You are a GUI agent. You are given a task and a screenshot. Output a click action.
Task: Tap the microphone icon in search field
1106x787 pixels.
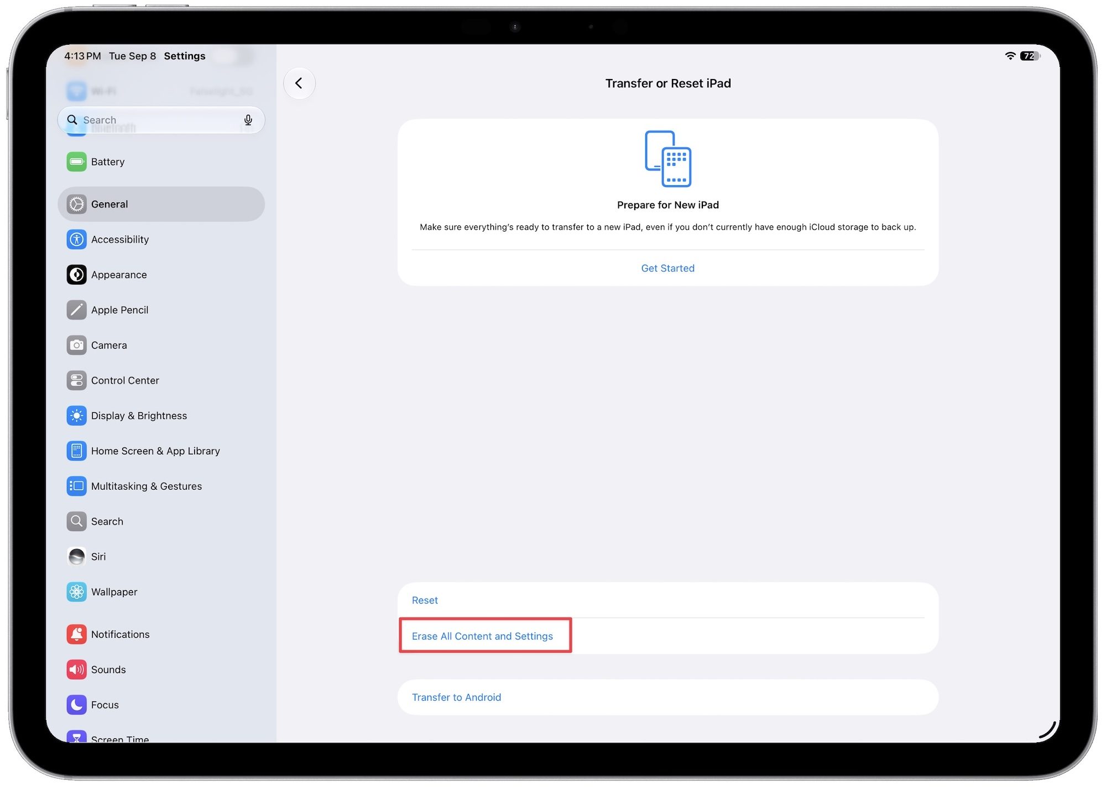pos(248,120)
